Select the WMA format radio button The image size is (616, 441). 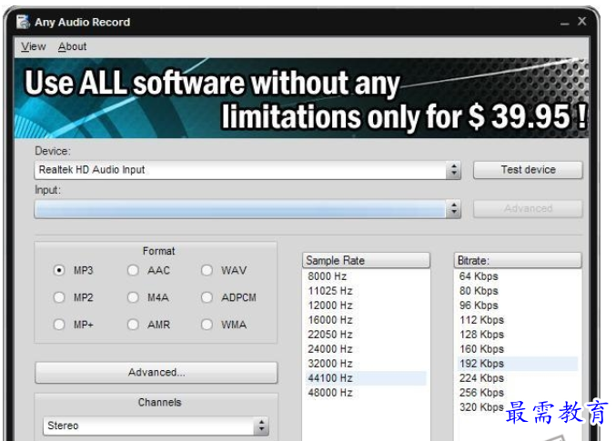coord(207,325)
